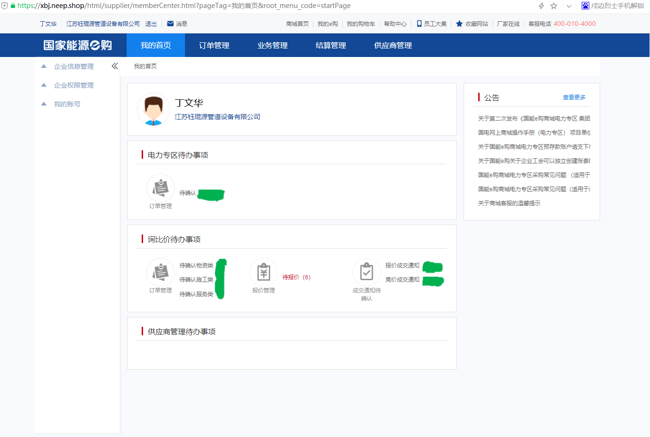The image size is (650, 437).
Task: Open the 待报价（6）pending quotes link
Action: click(296, 277)
